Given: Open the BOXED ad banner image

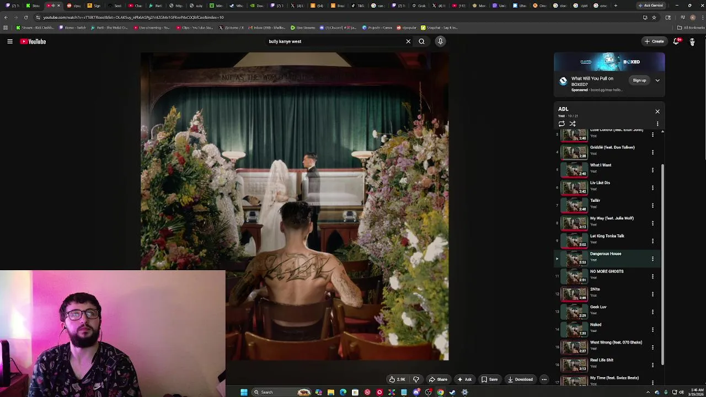Looking at the screenshot, I should pyautogui.click(x=609, y=62).
